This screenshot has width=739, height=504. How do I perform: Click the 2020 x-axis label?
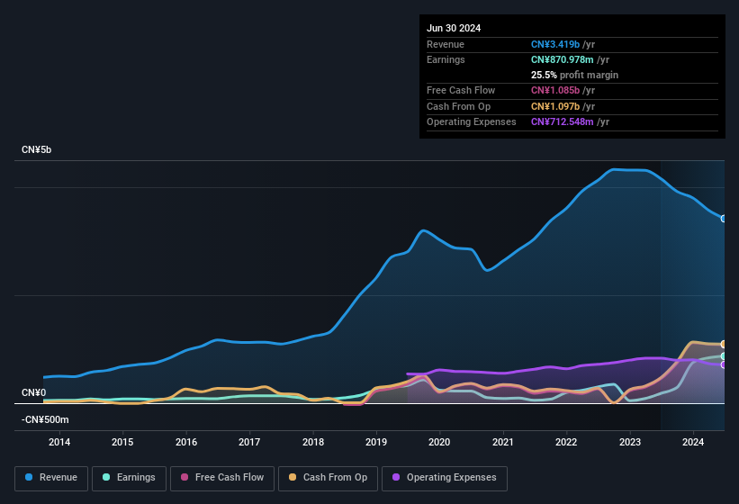pos(439,442)
